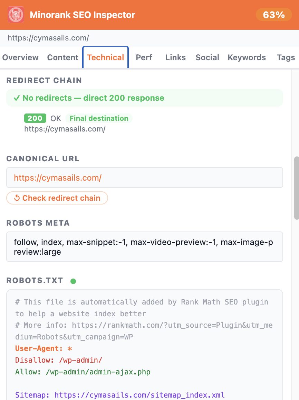Click the Minorank owl logo icon
The image size is (299, 400).
[x=16, y=15]
